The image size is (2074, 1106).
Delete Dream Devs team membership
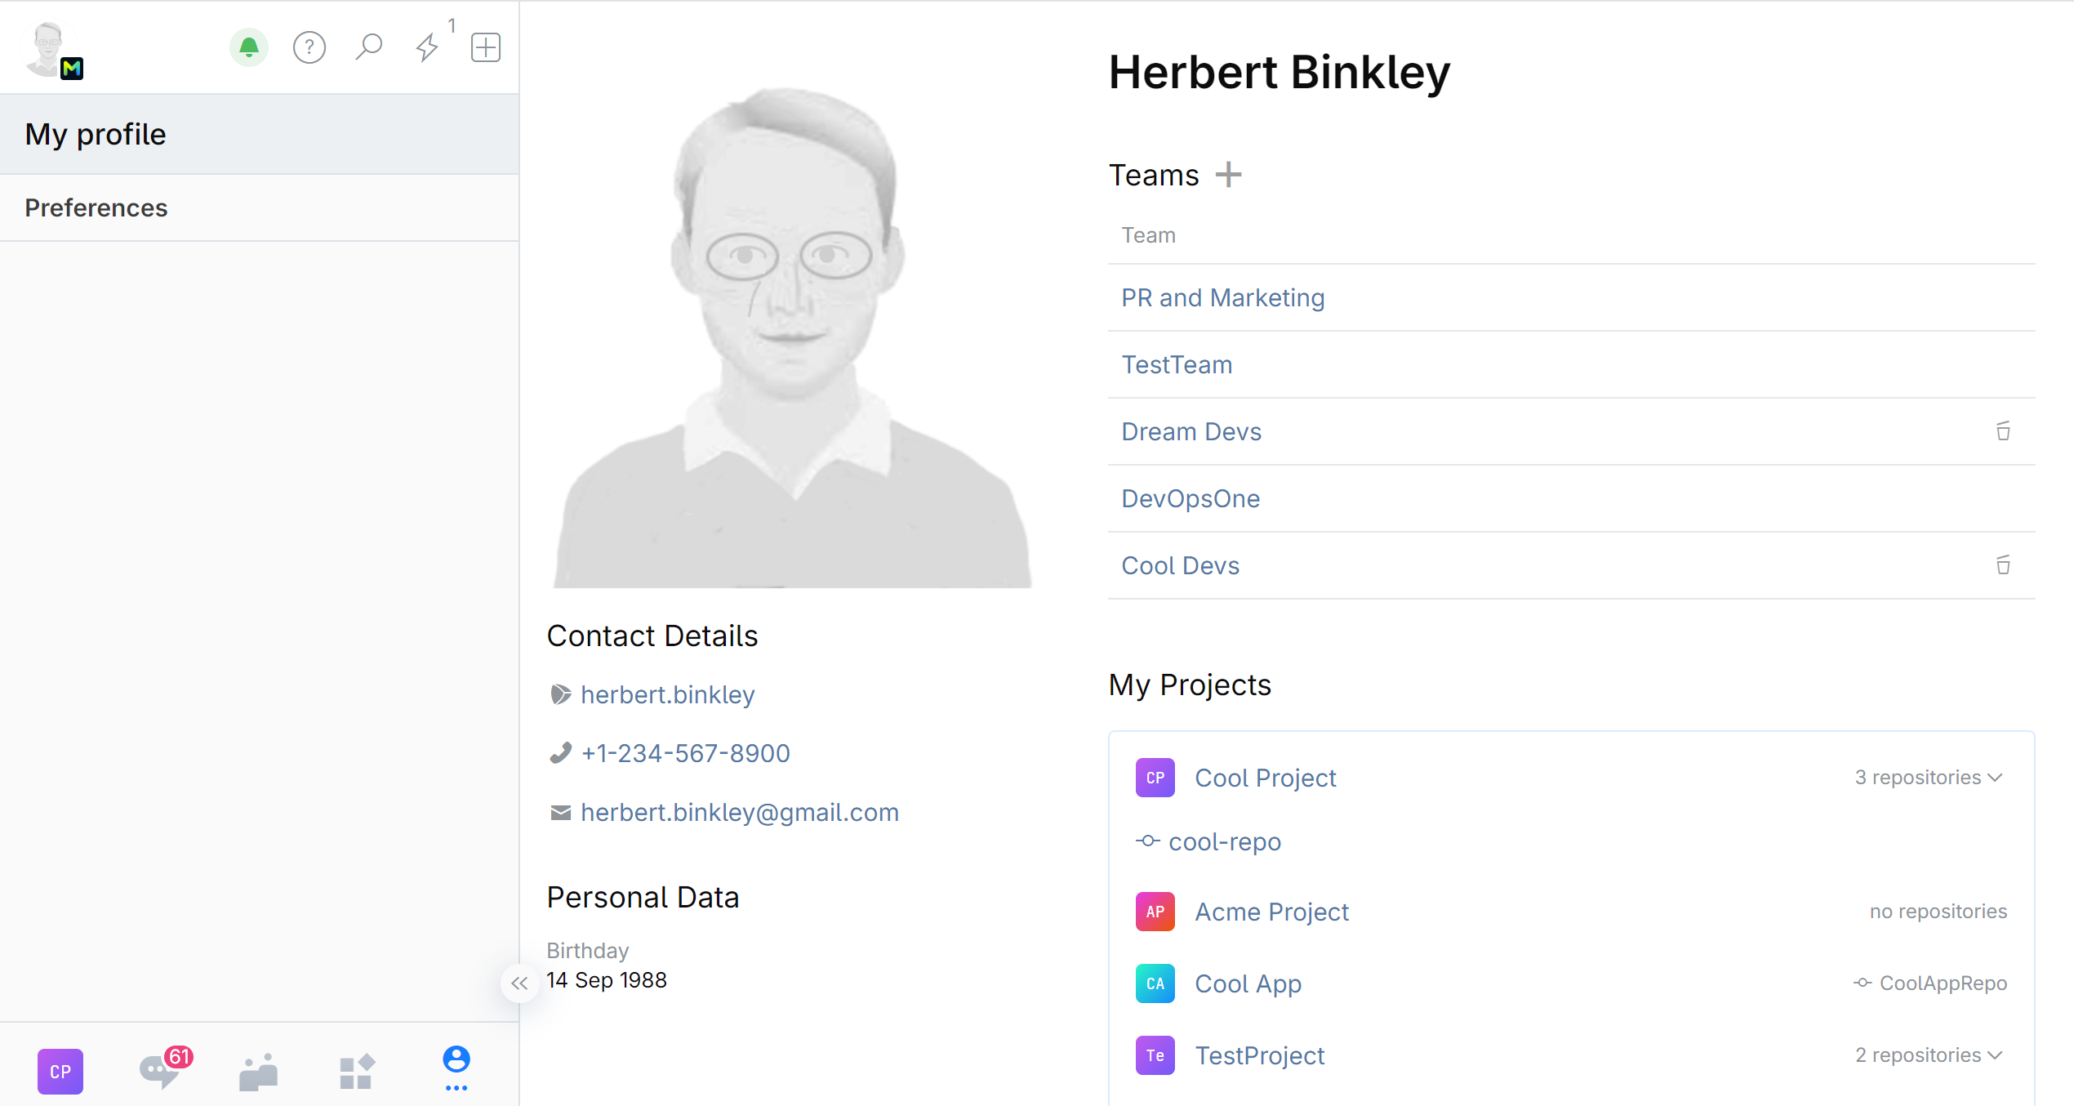coord(2003,431)
